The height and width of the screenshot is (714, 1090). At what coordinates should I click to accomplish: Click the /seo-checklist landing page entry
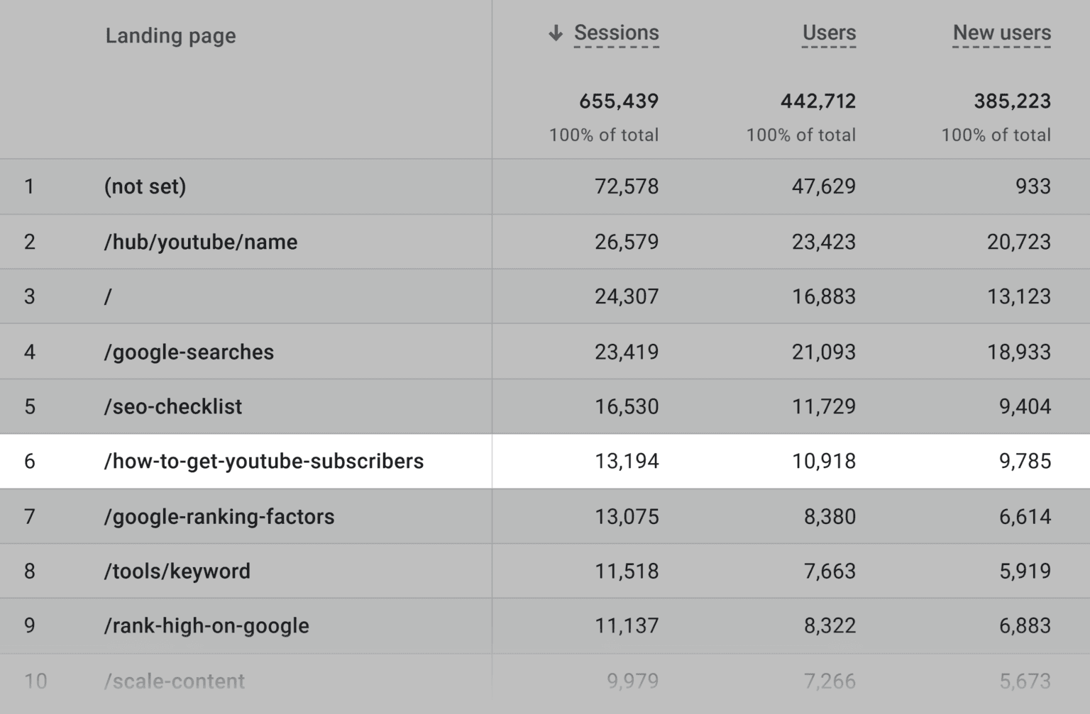172,406
